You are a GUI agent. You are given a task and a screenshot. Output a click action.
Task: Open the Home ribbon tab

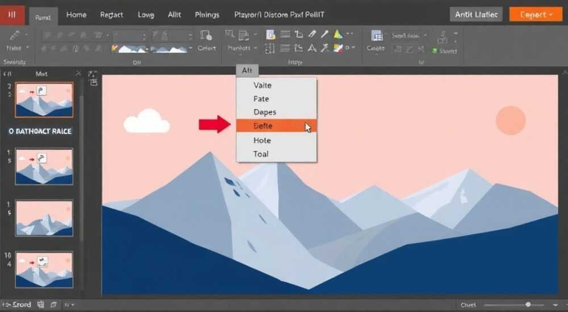76,15
